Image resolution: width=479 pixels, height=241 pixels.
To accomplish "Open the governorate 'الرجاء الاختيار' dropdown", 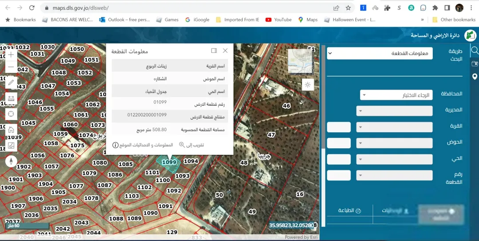I will coord(396,95).
